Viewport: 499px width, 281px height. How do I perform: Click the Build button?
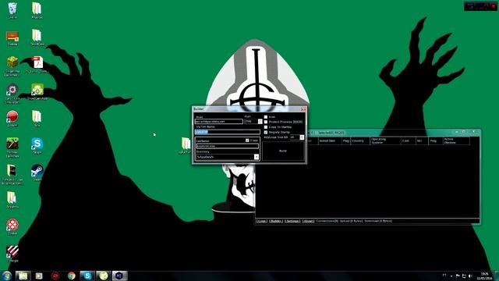pyautogui.click(x=283, y=151)
